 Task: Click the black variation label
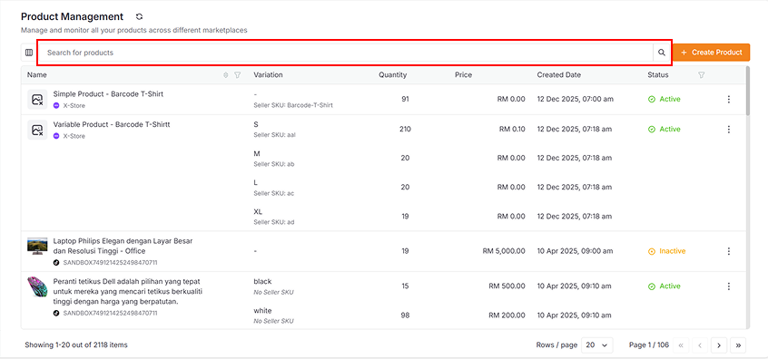coord(262,281)
